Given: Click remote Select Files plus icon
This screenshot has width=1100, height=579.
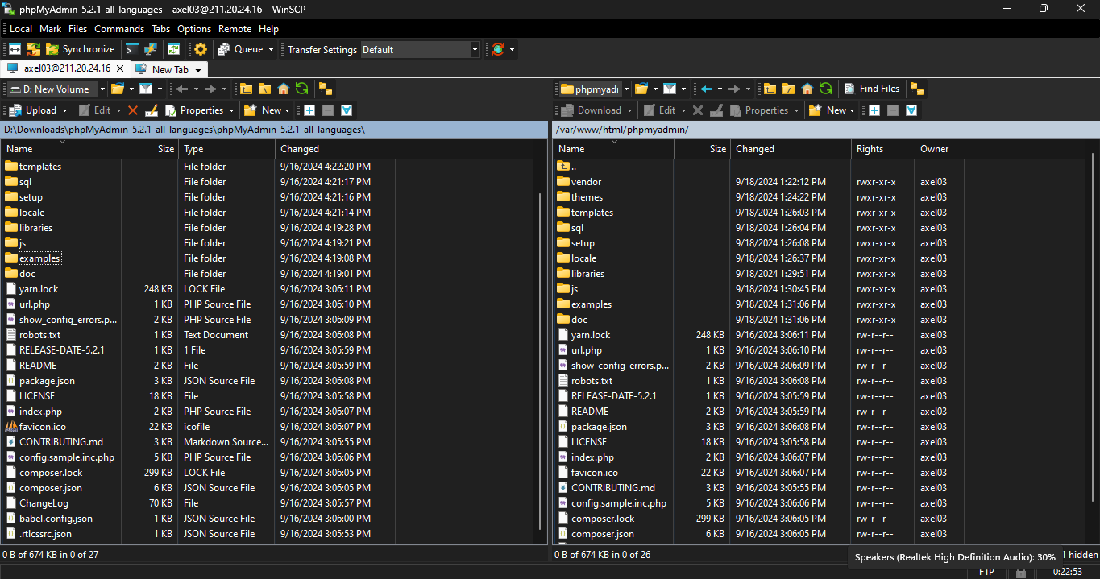Looking at the screenshot, I should pyautogui.click(x=874, y=110).
